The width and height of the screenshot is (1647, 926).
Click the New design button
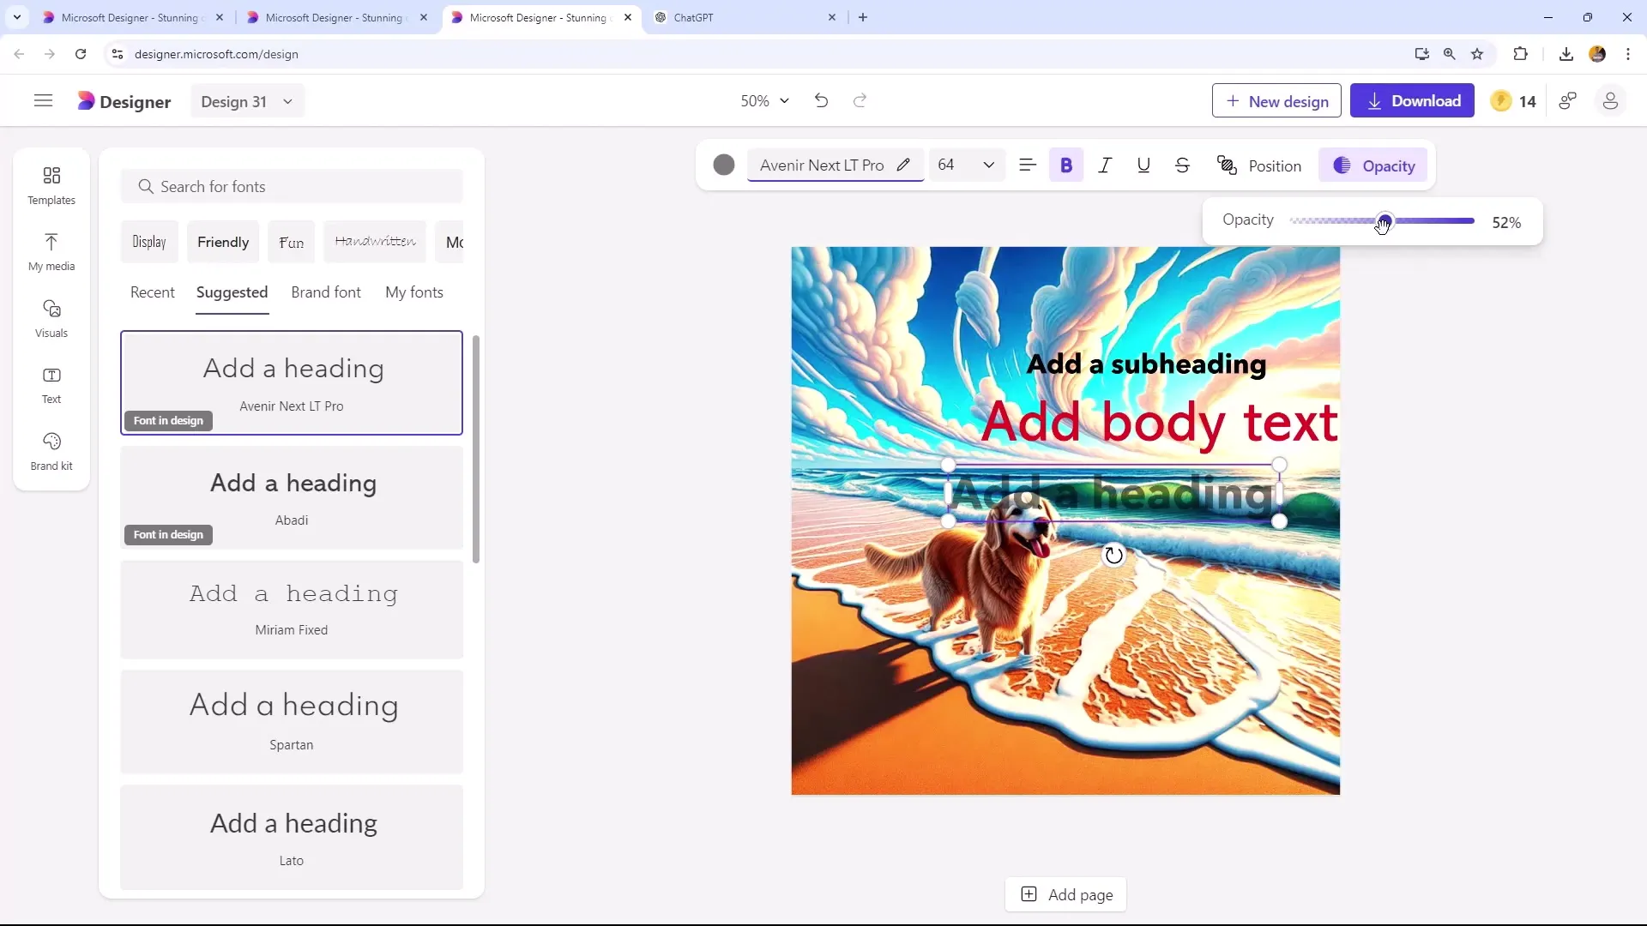[1281, 102]
